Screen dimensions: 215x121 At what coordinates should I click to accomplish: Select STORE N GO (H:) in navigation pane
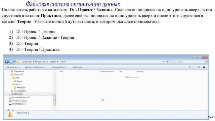pos(19,104)
